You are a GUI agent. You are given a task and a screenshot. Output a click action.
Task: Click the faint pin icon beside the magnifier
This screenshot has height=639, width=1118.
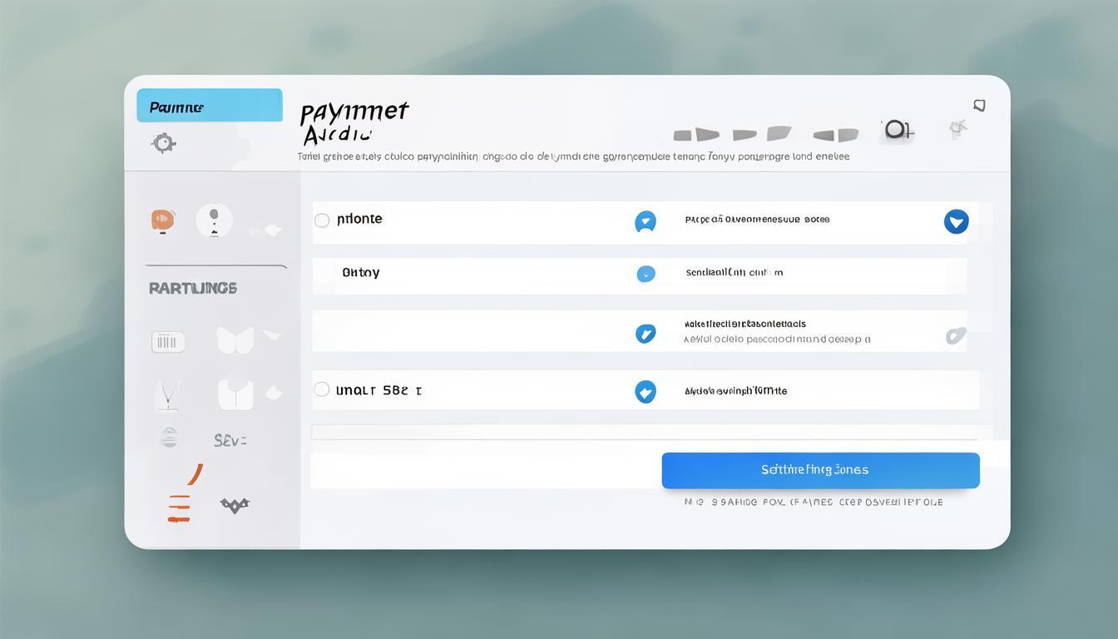tap(957, 128)
